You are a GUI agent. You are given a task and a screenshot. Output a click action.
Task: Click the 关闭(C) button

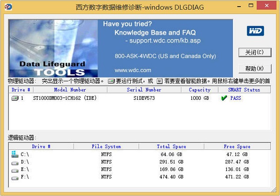pyautogui.click(x=254, y=52)
